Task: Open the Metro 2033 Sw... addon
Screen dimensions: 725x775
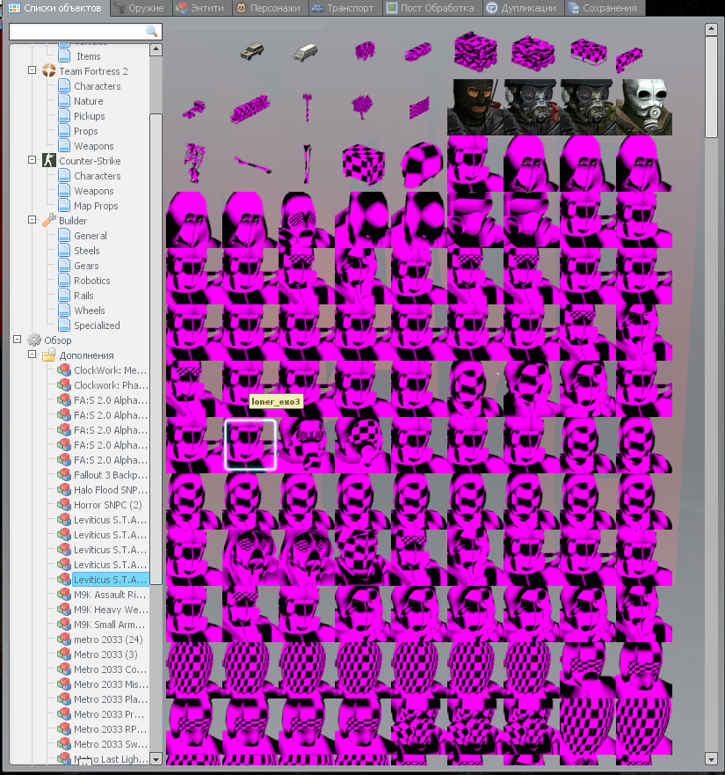Action: 111,744
